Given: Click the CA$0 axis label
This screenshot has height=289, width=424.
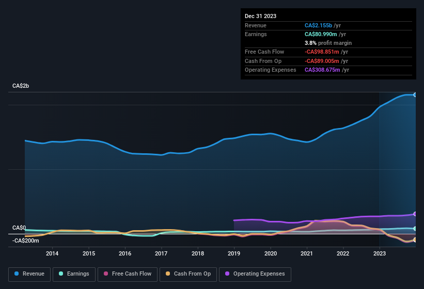Looking at the screenshot, I should 19,228.
